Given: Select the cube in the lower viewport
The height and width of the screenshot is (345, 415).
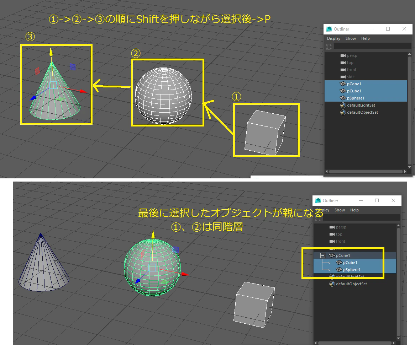Looking at the screenshot, I should (254, 304).
